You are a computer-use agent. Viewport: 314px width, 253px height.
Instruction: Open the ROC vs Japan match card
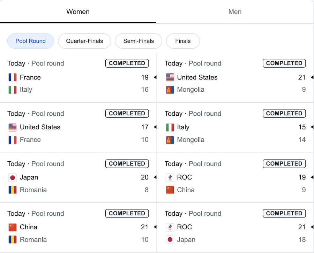(235, 228)
